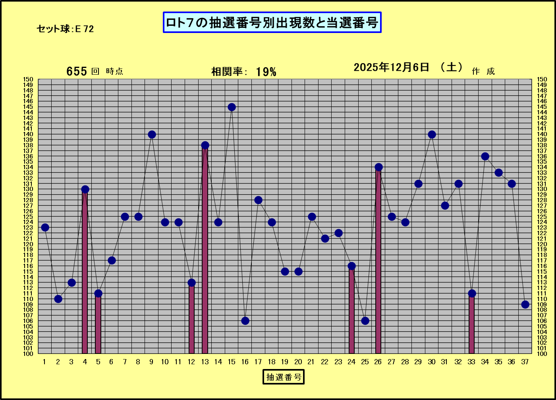Click the セット球:E 72 label
This screenshot has height=400, width=556.
[x=65, y=29]
